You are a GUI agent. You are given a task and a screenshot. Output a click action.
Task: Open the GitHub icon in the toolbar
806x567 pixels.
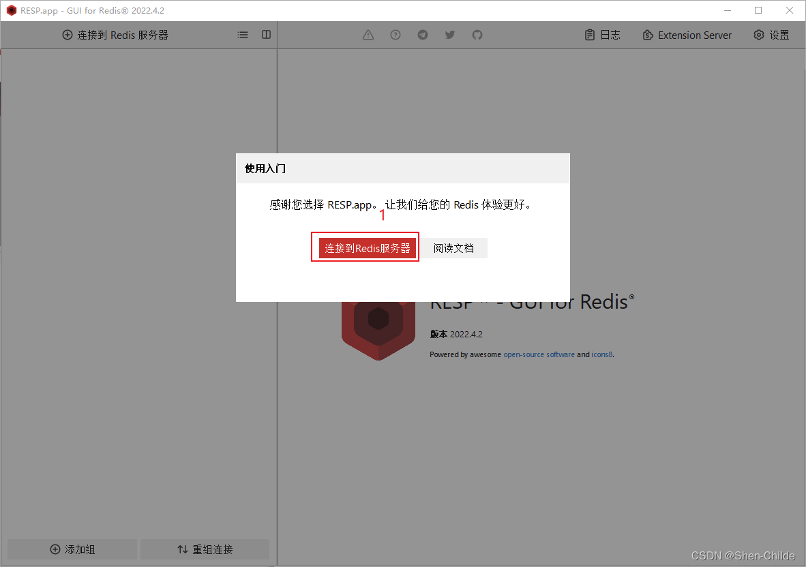pos(477,35)
